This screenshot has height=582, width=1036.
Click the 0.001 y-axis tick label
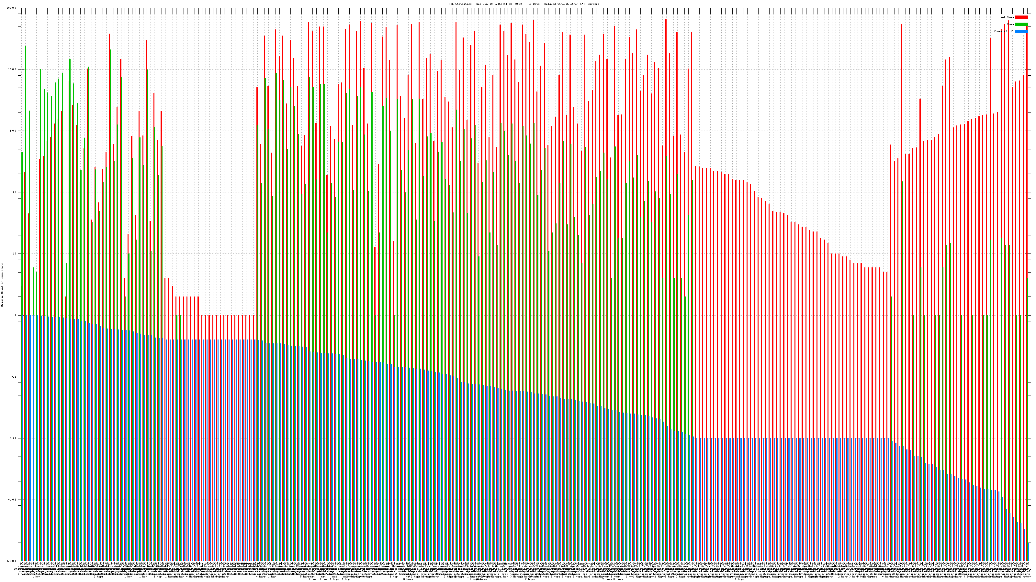(13, 500)
